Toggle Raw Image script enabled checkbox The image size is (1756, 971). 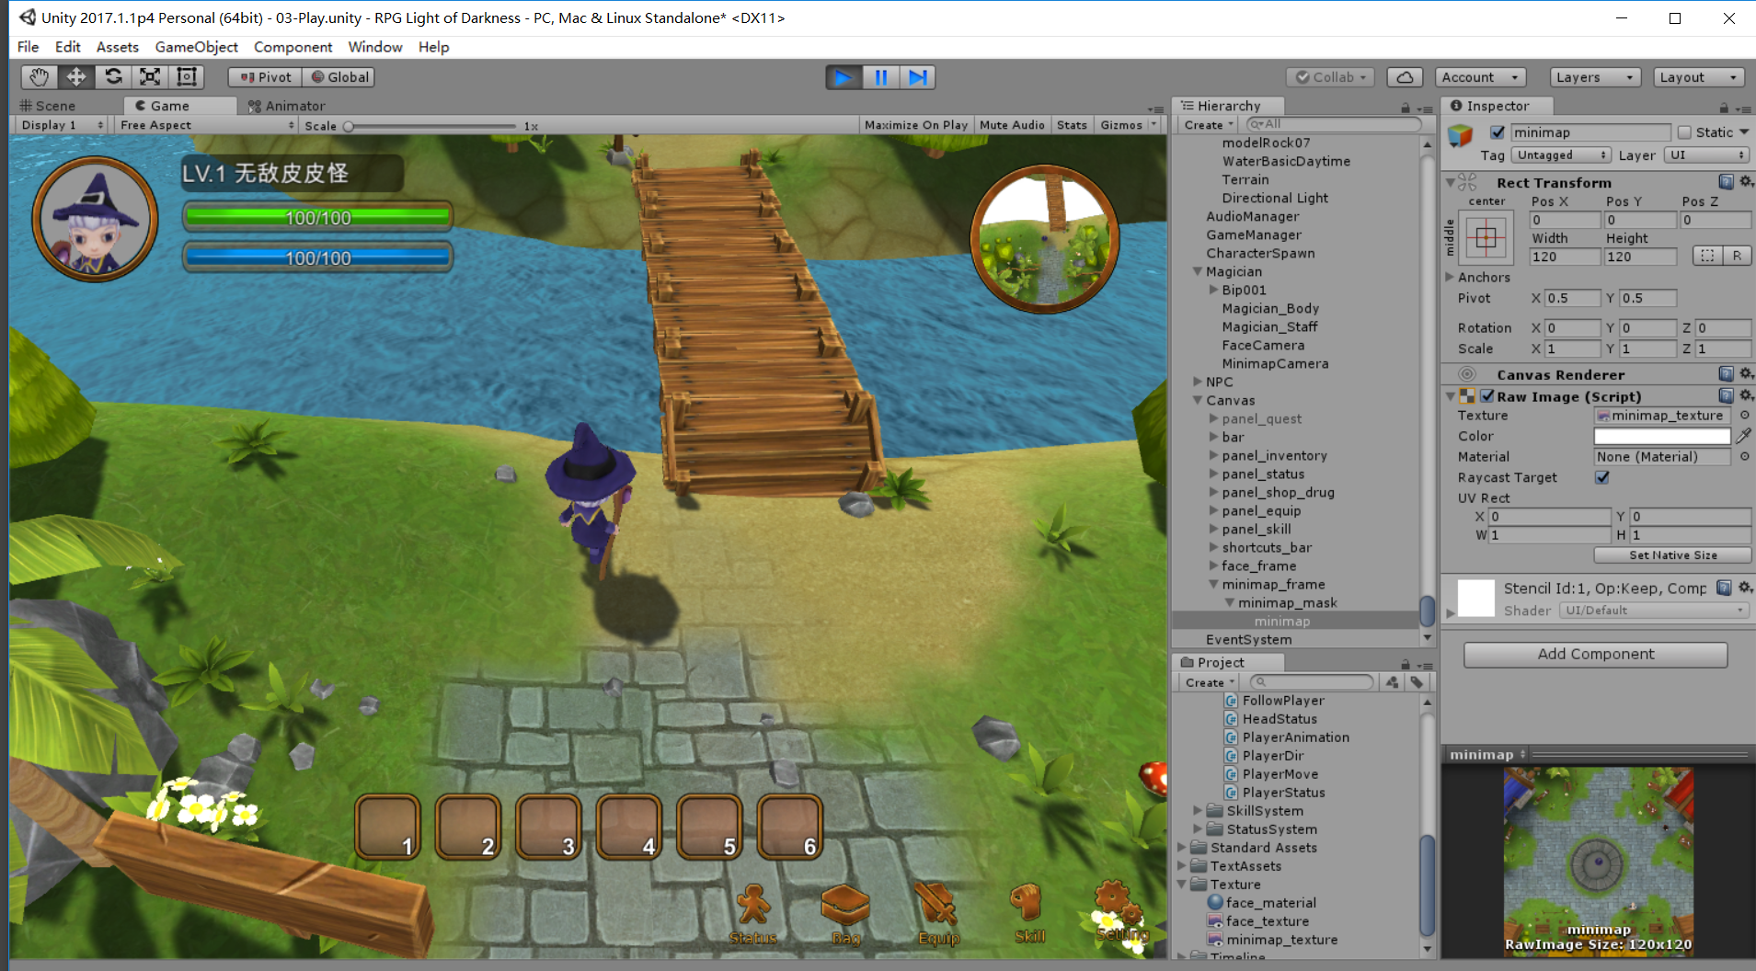[1487, 396]
